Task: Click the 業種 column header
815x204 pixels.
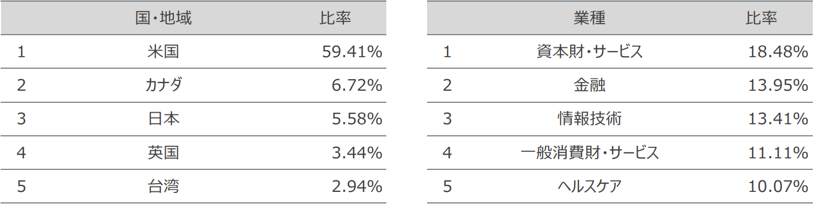Action: pyautogui.click(x=589, y=18)
